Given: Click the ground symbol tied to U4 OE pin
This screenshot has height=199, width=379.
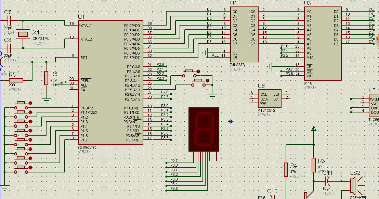Looking at the screenshot, I should 205,53.
